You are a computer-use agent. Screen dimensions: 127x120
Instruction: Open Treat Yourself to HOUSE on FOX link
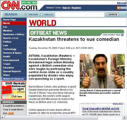point(101,109)
